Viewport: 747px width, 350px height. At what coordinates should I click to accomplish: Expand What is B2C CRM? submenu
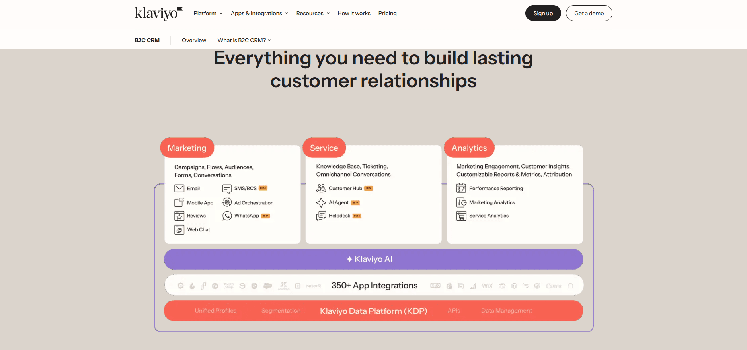point(244,40)
